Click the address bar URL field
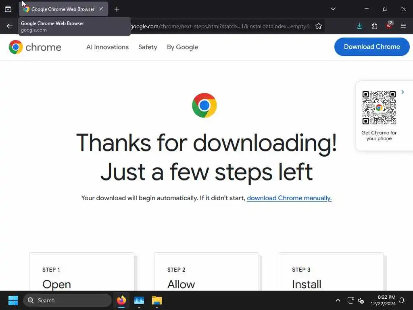 point(220,26)
